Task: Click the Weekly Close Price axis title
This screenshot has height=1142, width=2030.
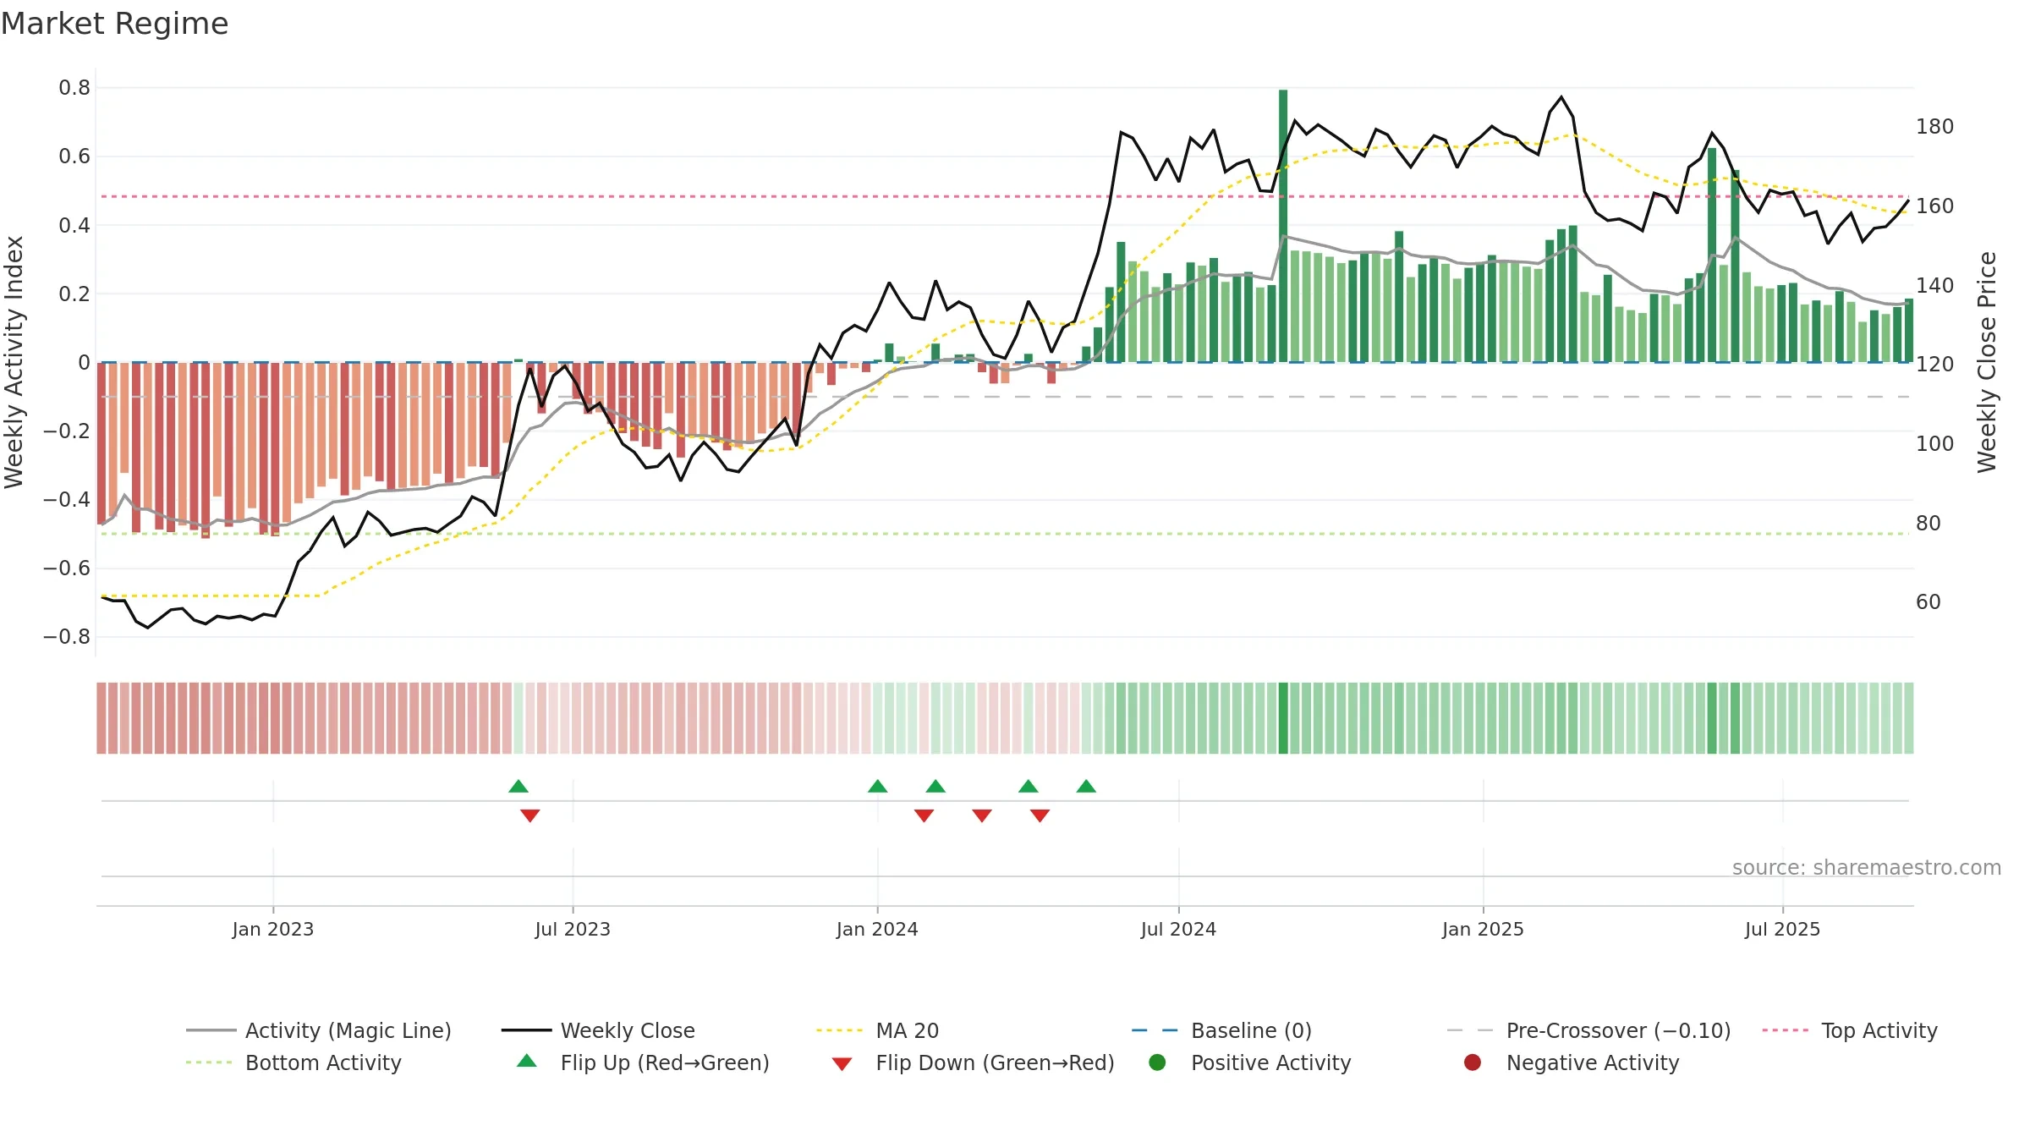Action: (x=1987, y=362)
